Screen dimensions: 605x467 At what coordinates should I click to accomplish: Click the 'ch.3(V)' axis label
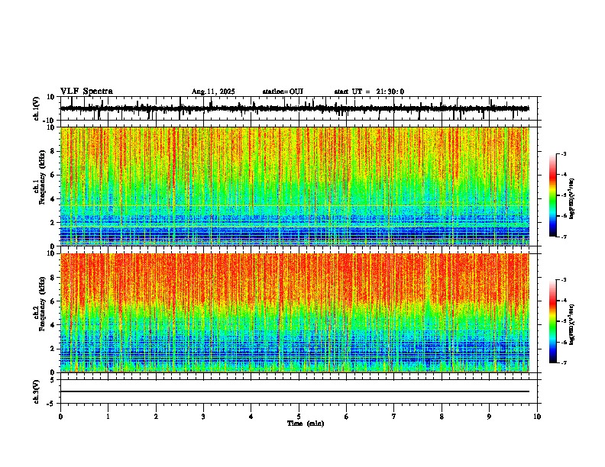(37, 391)
